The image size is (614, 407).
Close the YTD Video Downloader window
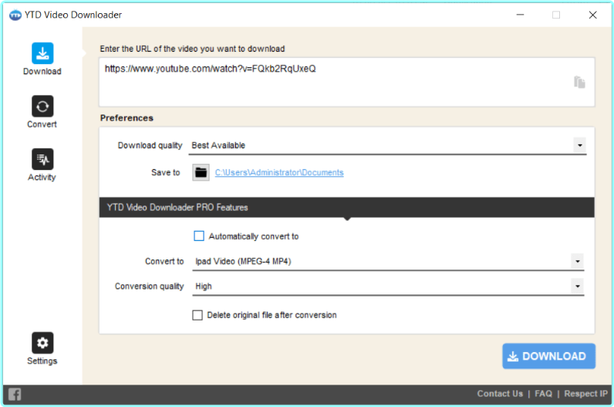tap(592, 15)
